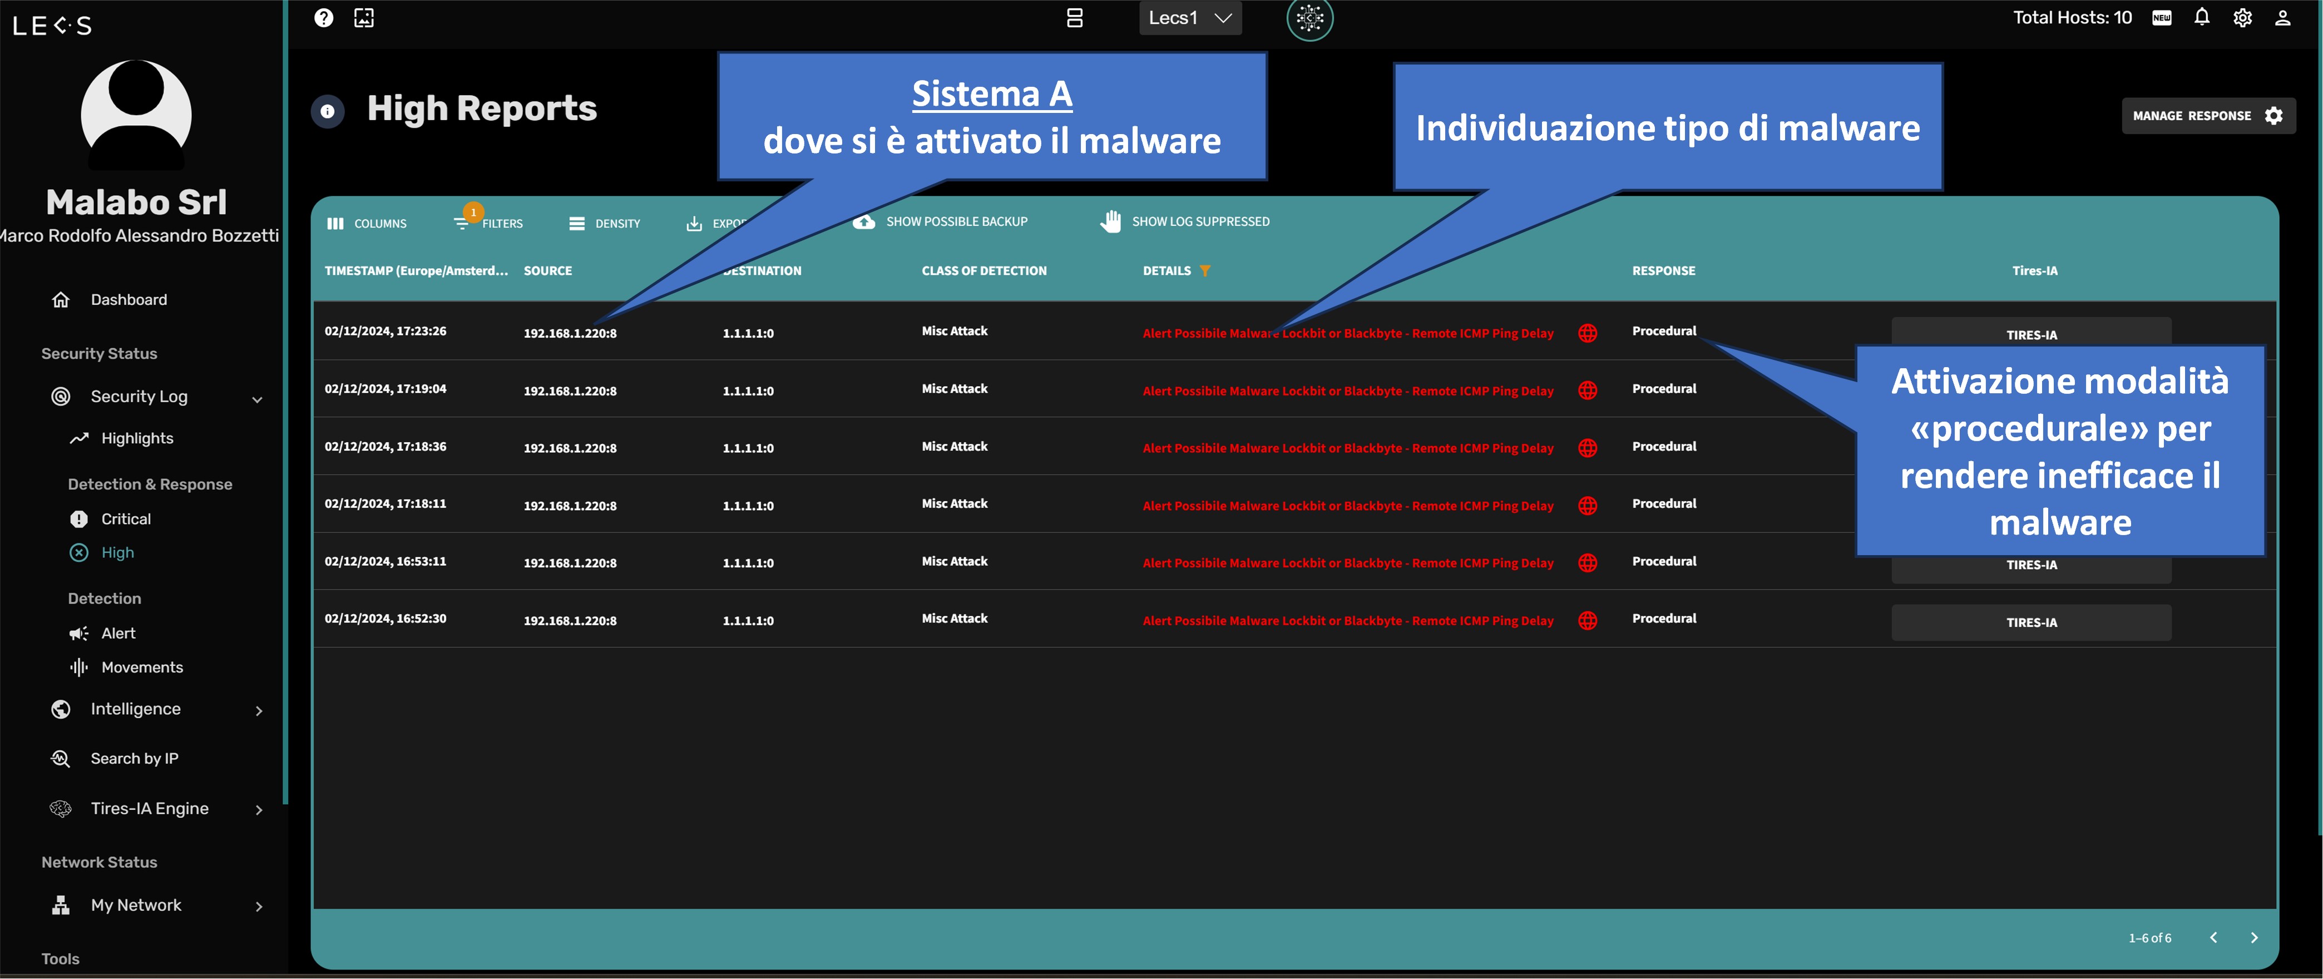The height and width of the screenshot is (979, 2323).
Task: Open Search by IP
Action: [134, 759]
